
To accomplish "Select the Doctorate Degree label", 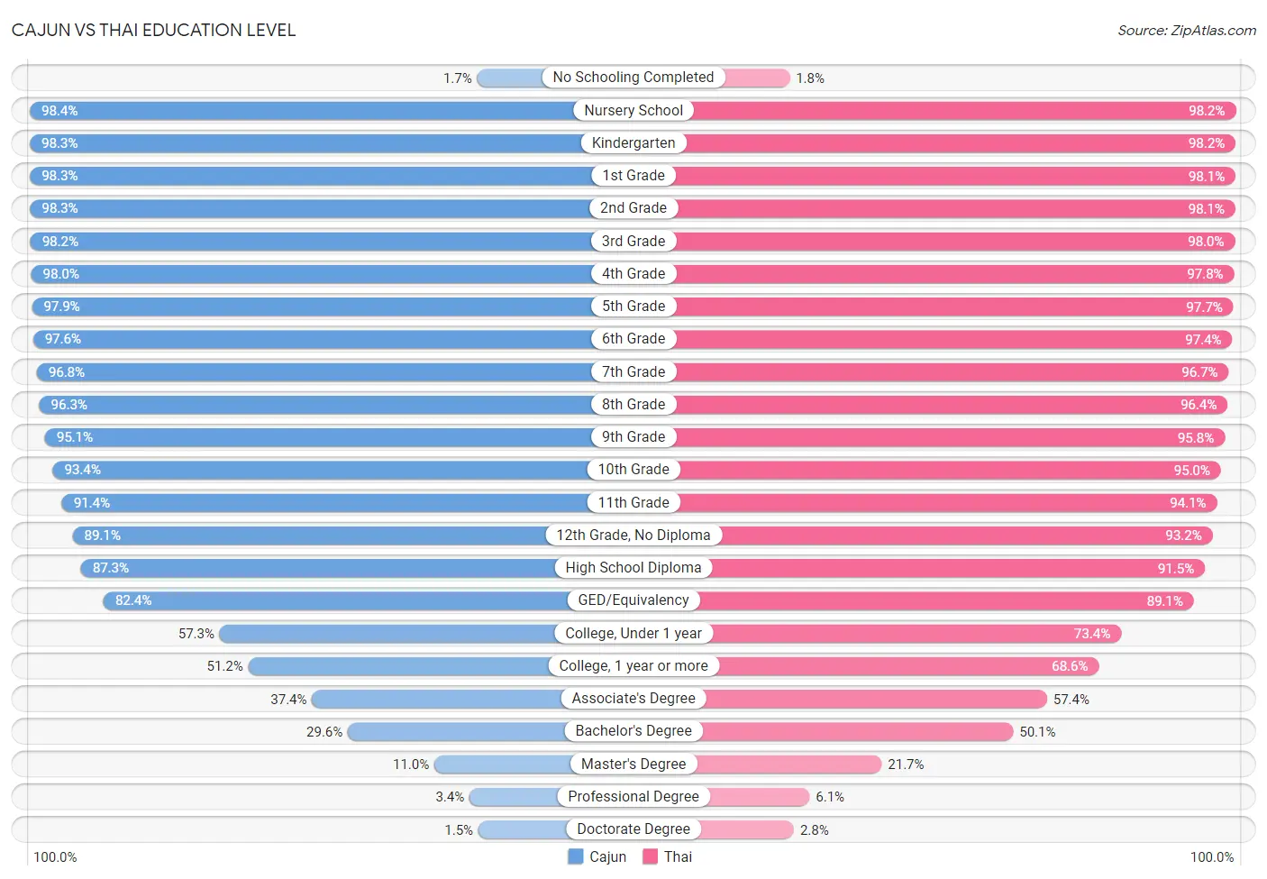I will (633, 829).
